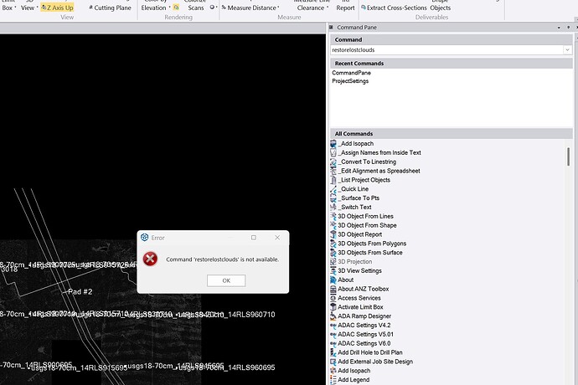Toggle the Cutting Plane view option

[110, 8]
